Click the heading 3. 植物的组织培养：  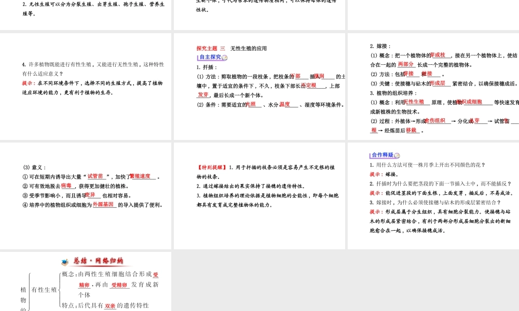(393, 93)
